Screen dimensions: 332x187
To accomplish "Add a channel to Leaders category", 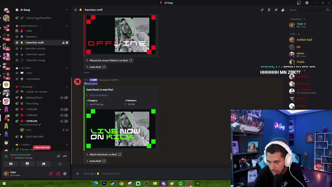I will tap(67, 145).
